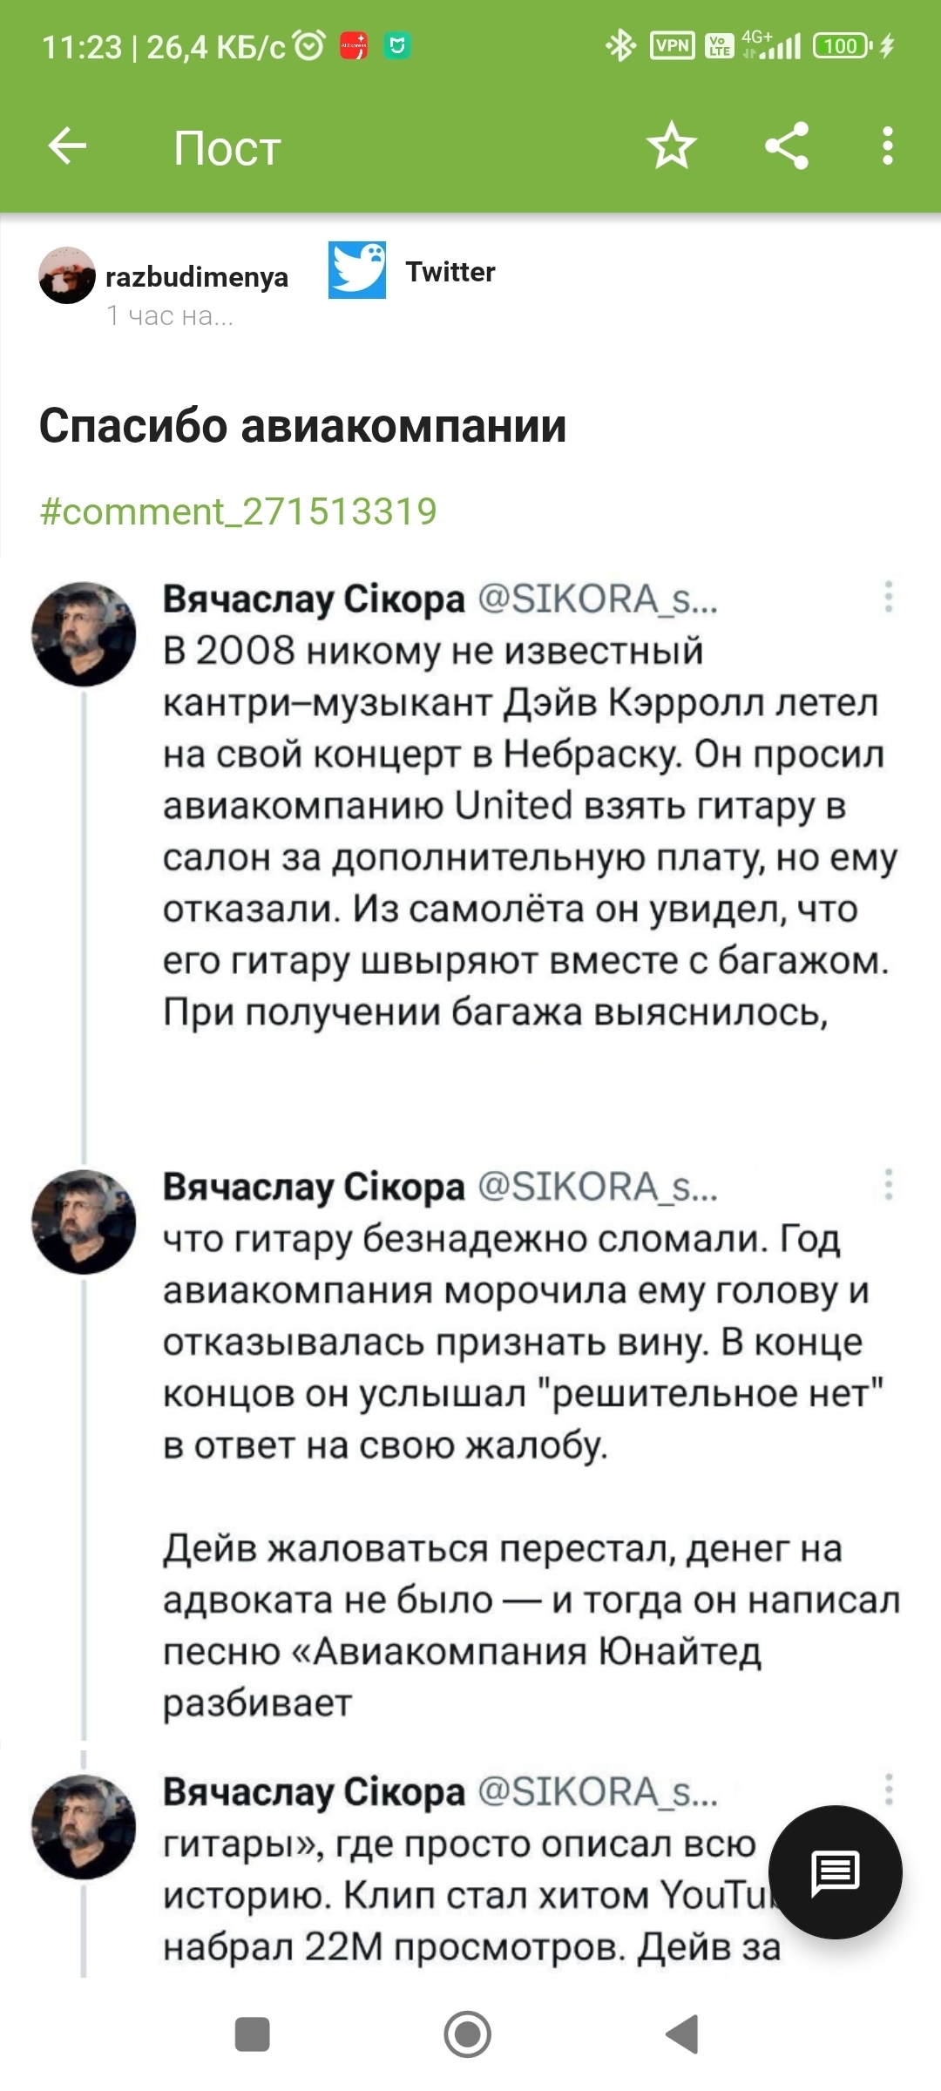Viewport: 941px width, 2091px height.
Task: Tap the back arrow in header
Action: pyautogui.click(x=67, y=145)
